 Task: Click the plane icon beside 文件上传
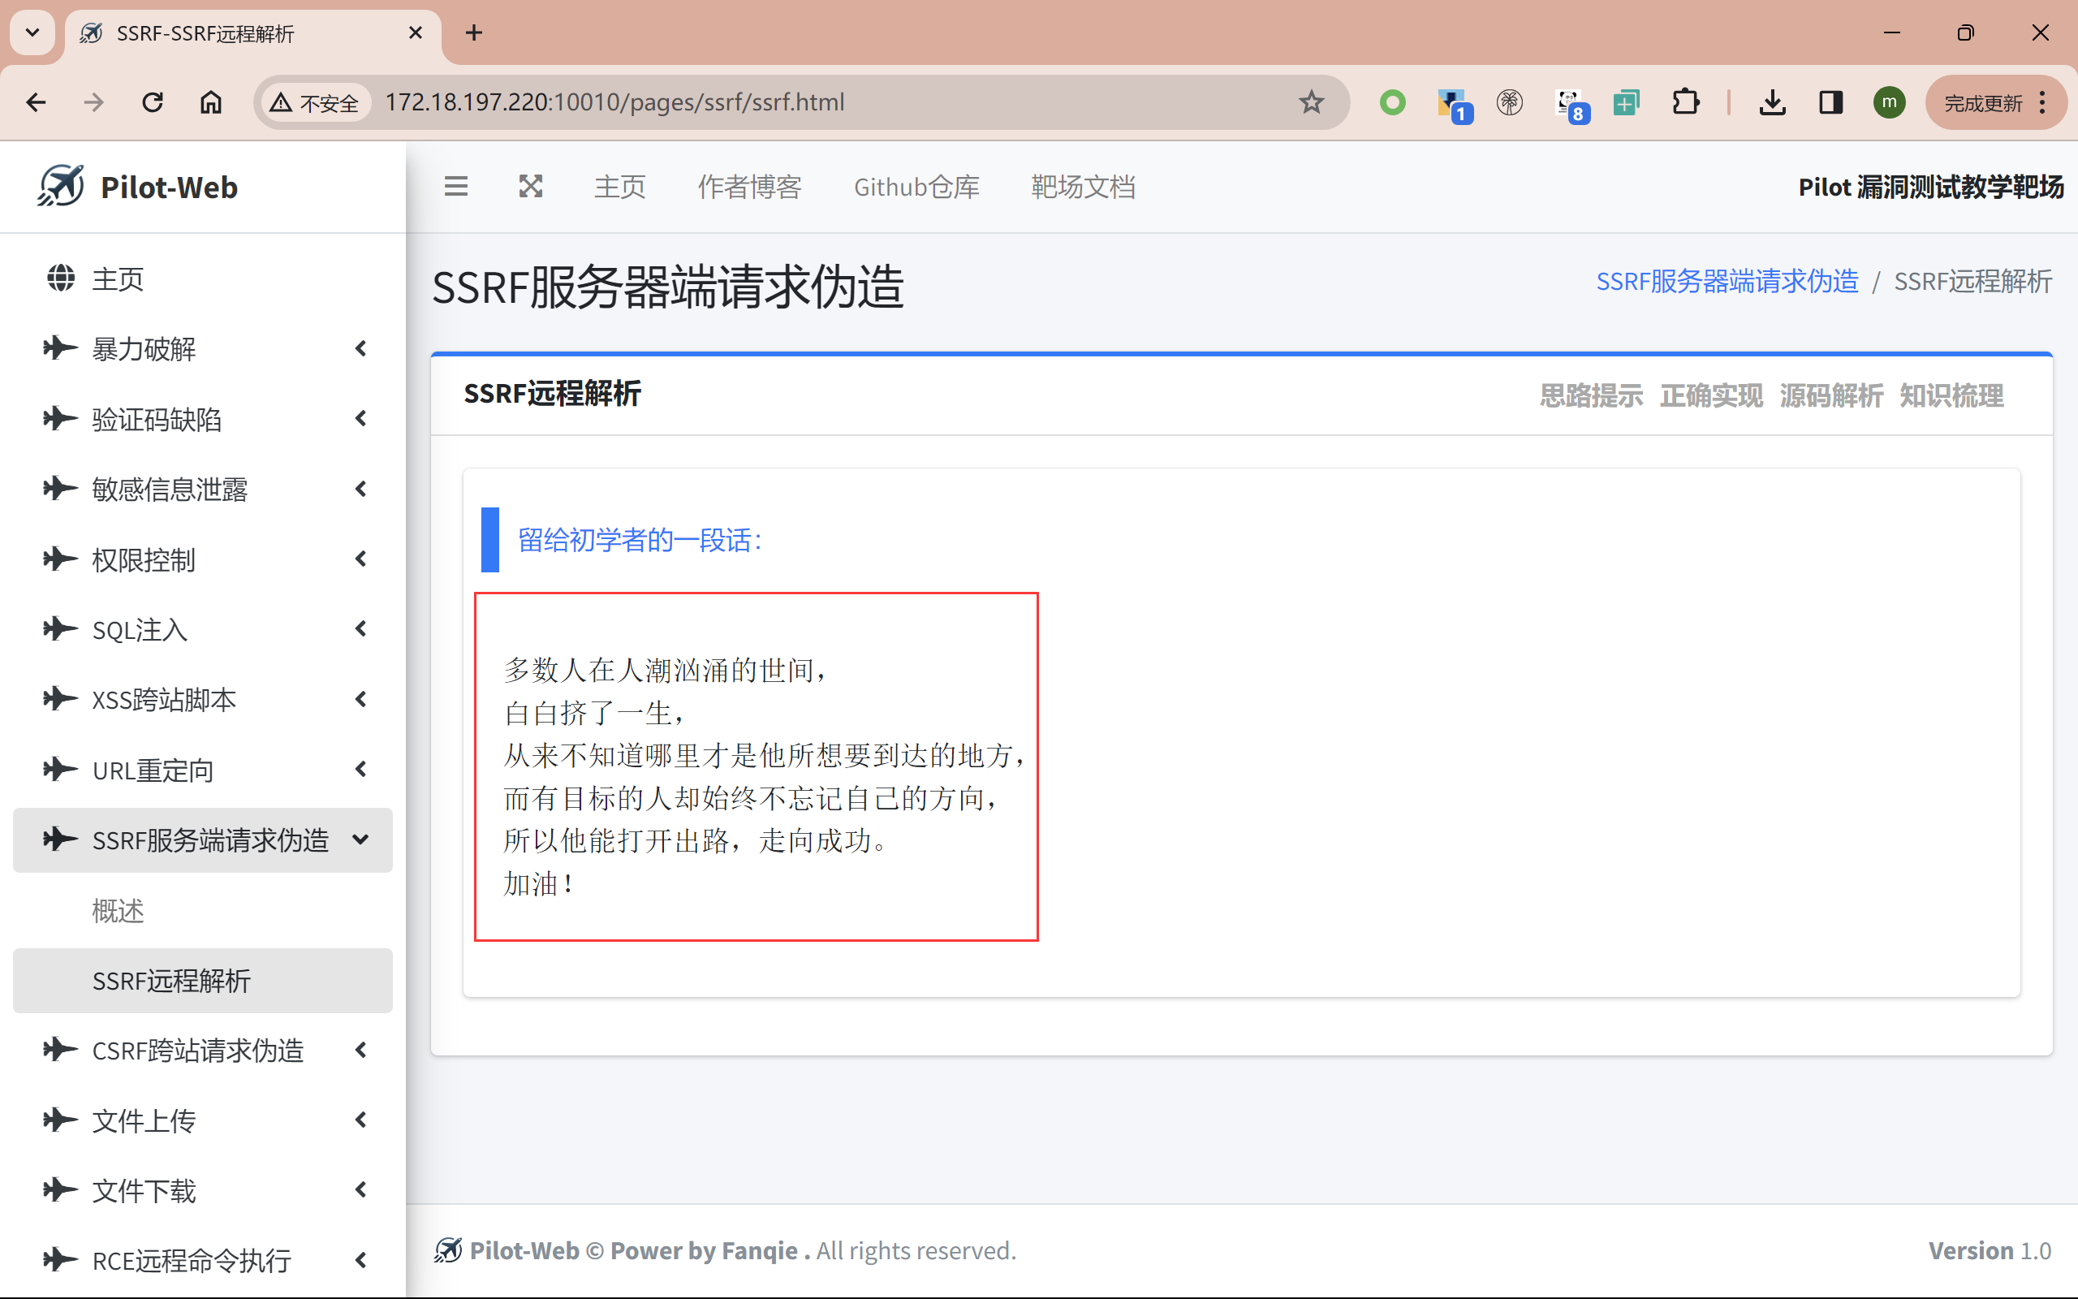(60, 1120)
